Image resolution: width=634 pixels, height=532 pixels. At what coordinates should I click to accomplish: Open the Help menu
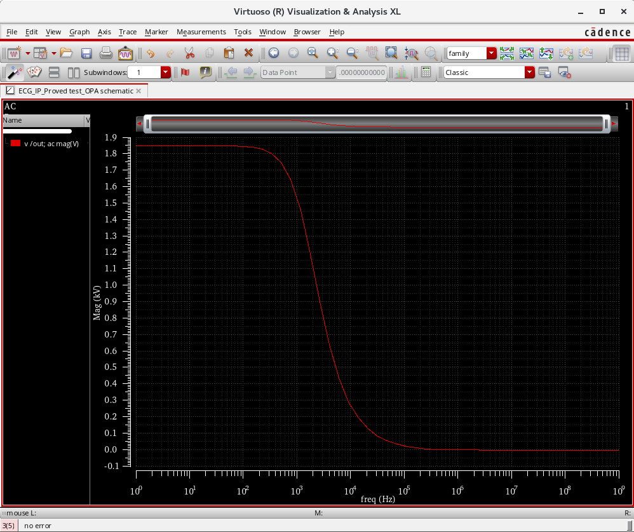coord(337,32)
